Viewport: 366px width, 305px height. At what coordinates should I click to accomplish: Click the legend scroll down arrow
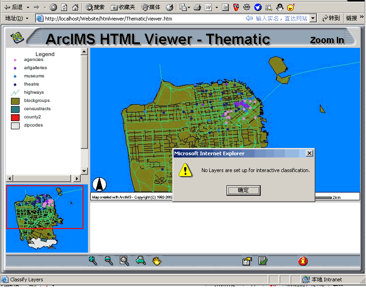click(x=84, y=171)
